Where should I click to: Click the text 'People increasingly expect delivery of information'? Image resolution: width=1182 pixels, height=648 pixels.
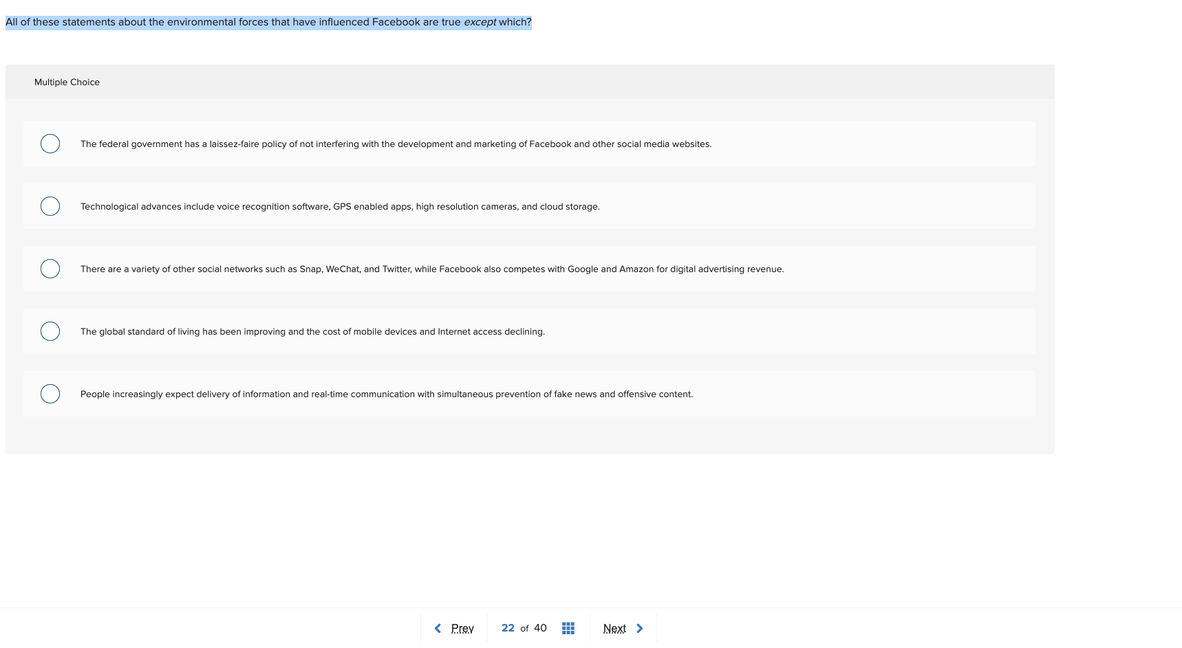click(185, 394)
